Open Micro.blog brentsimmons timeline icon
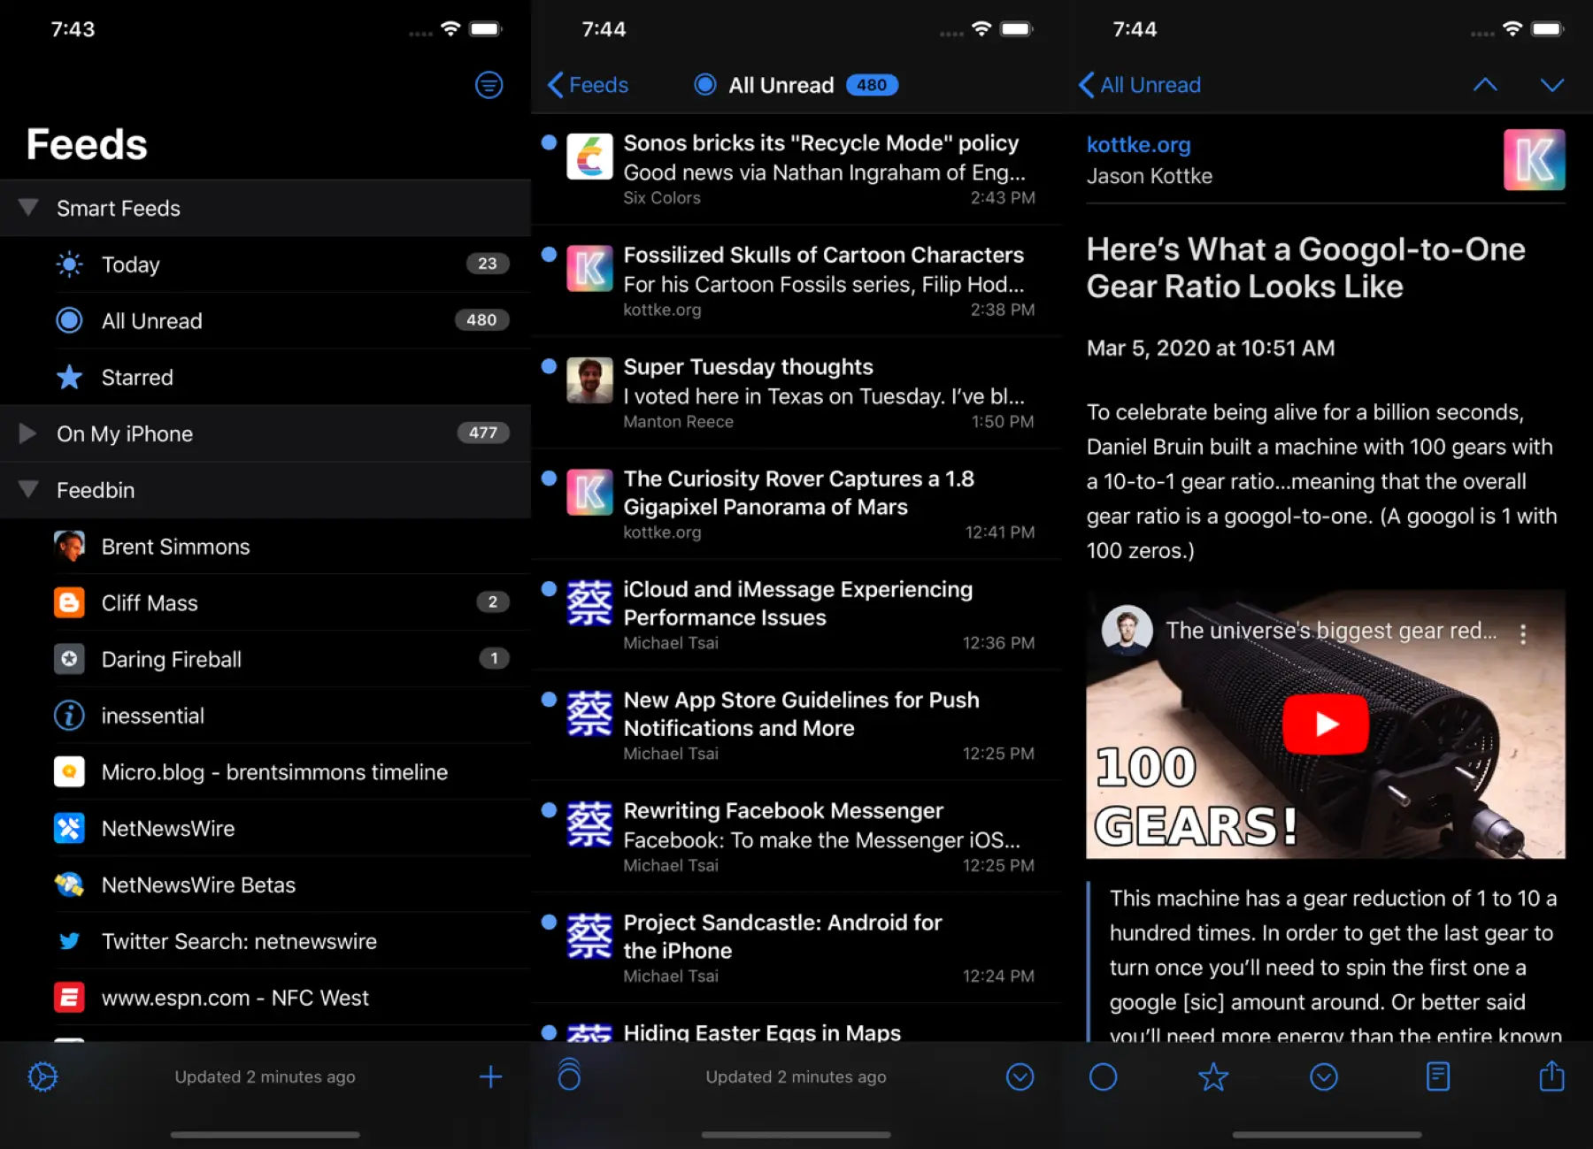The image size is (1593, 1149). point(69,772)
